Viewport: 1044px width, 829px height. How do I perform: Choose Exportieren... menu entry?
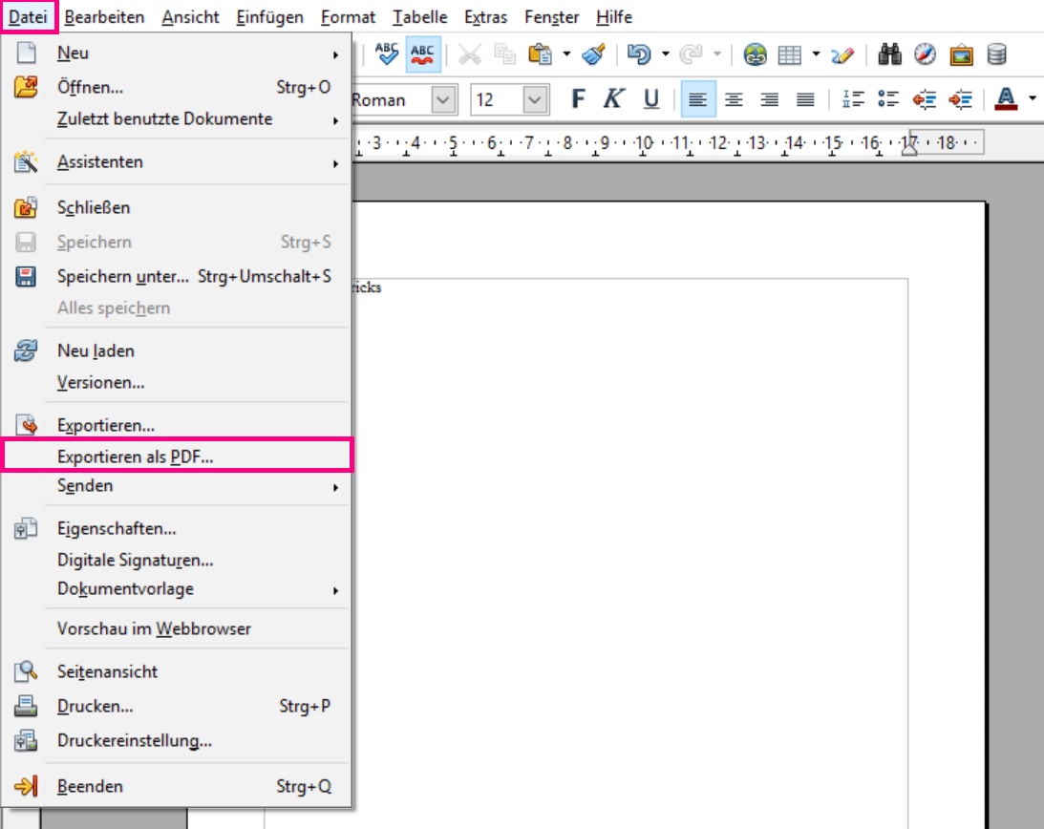point(176,426)
